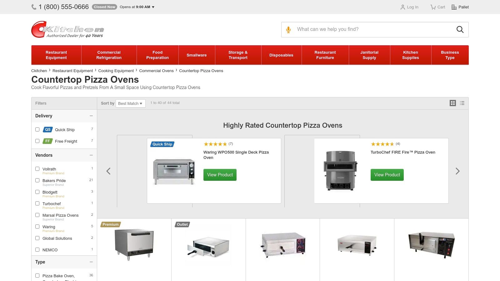Image resolution: width=500 pixels, height=281 pixels.
Task: Collapse the Vendors filter section
Action: coord(91,155)
